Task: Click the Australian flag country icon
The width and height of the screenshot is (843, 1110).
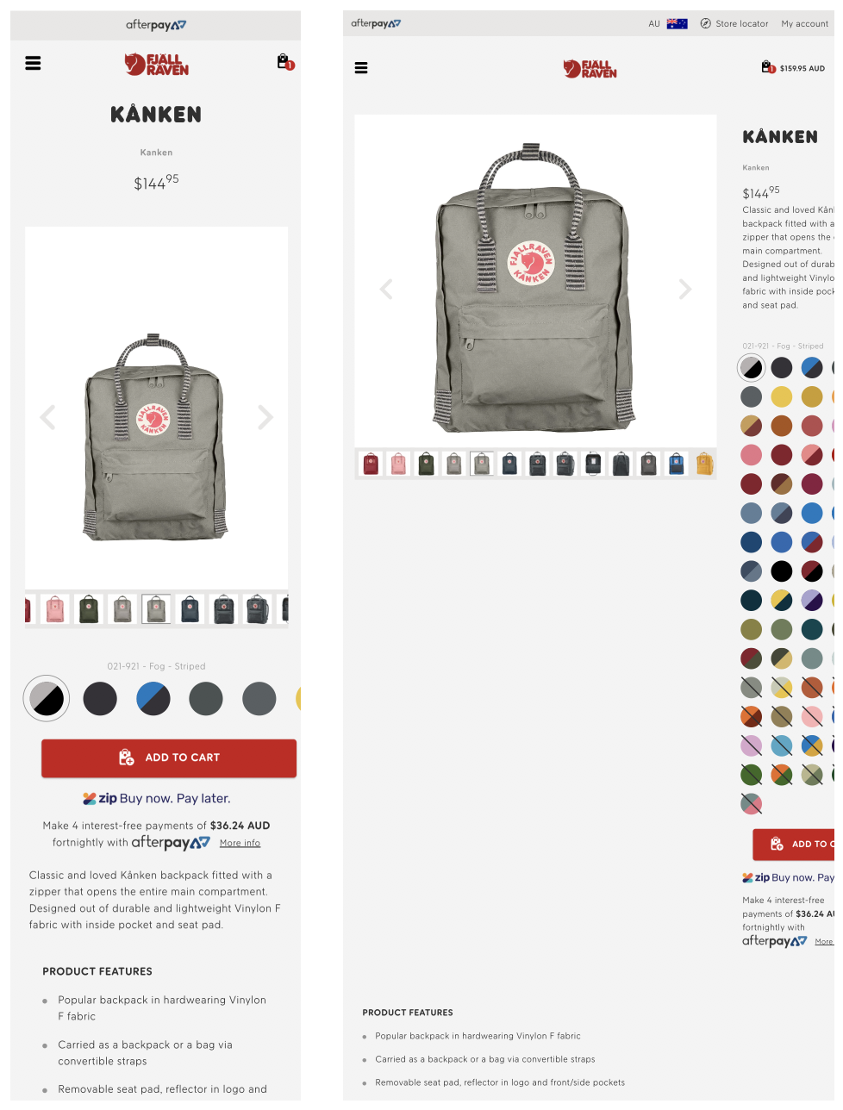Action: point(677,24)
